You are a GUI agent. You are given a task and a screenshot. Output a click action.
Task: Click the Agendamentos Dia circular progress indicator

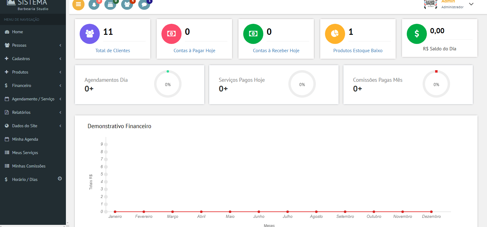tap(168, 84)
